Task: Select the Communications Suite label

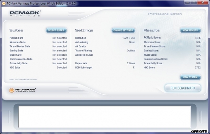Action: pos(21,59)
